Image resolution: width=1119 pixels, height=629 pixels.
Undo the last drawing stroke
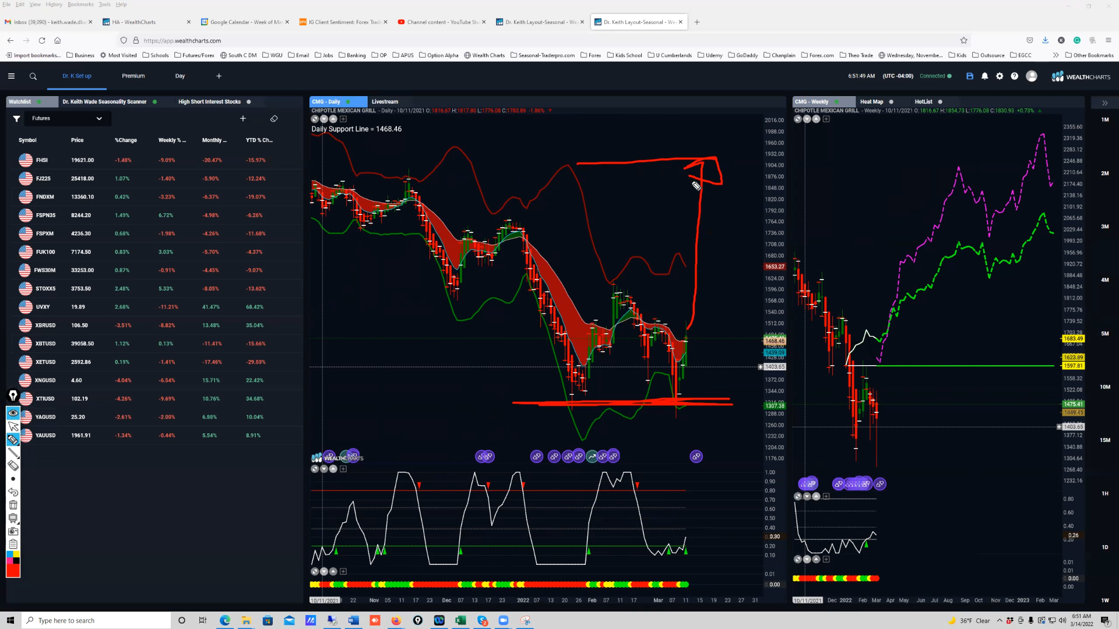click(x=13, y=492)
